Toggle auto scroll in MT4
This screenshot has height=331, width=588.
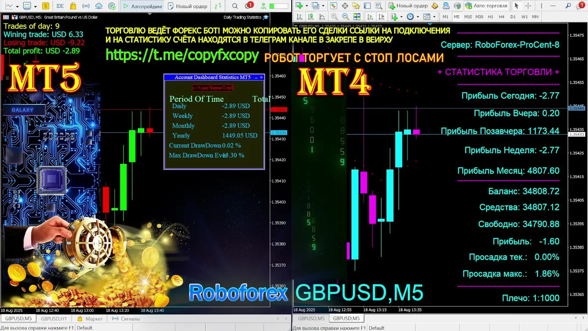370,17
